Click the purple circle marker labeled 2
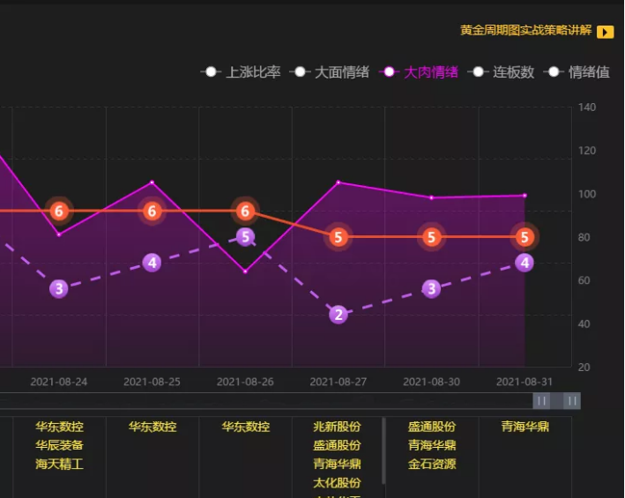Image resolution: width=625 pixels, height=498 pixels. click(x=339, y=315)
